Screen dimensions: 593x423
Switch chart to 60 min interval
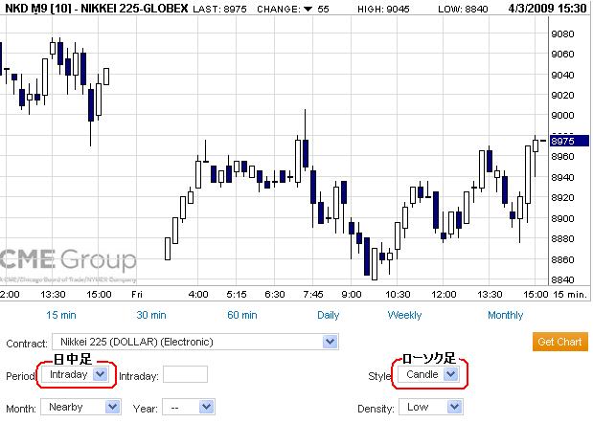click(x=242, y=315)
